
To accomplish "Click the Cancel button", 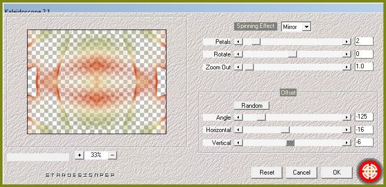I will pos(302,172).
